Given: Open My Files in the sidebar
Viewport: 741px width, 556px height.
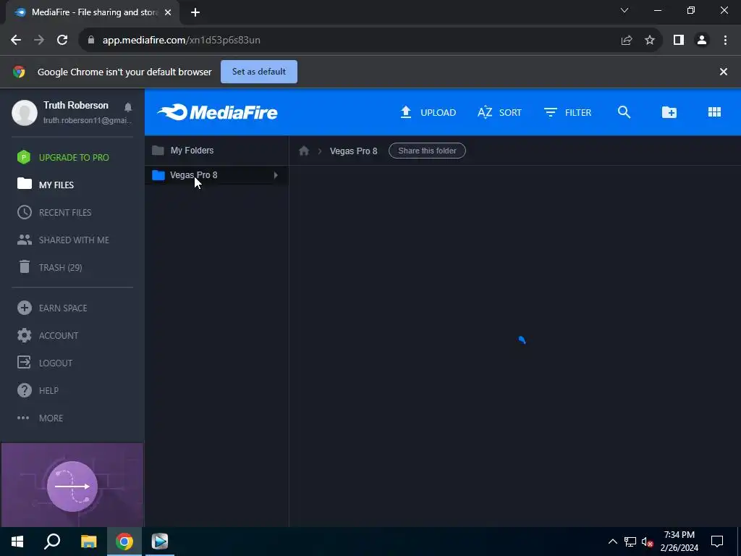Looking at the screenshot, I should pyautogui.click(x=46, y=185).
